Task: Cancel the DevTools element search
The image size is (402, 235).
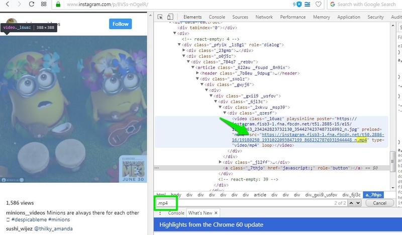Action: [379, 203]
